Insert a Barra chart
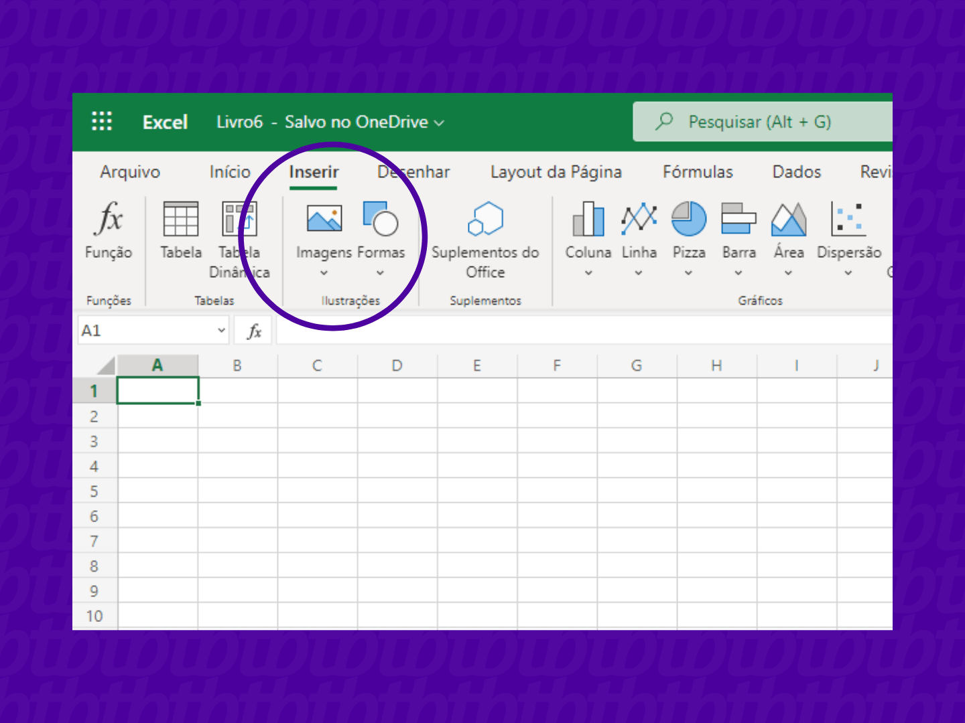 [x=738, y=228]
